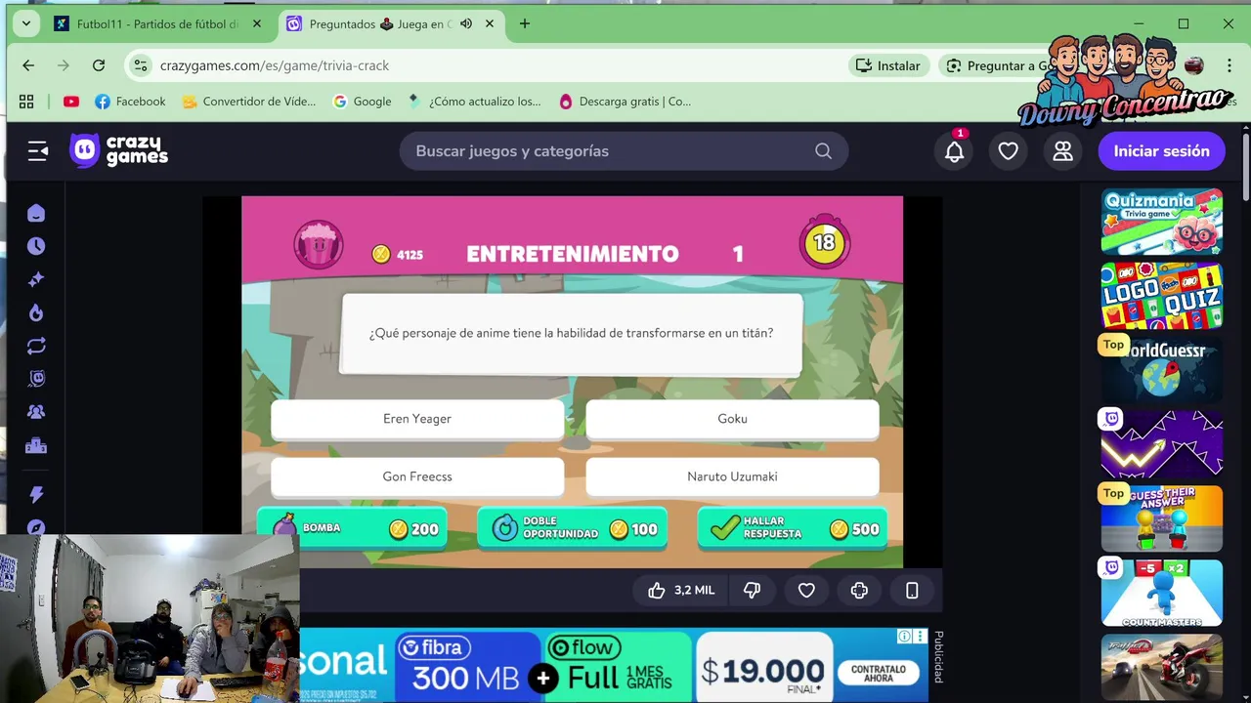Click the Preguntar a Google button
Image resolution: width=1251 pixels, height=703 pixels.
(x=999, y=65)
